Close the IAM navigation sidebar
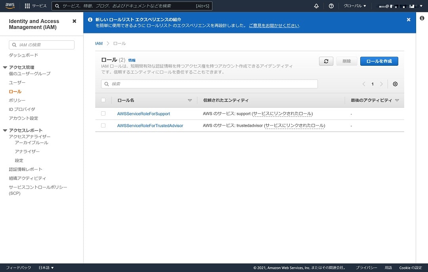The image size is (428, 272). click(x=74, y=21)
